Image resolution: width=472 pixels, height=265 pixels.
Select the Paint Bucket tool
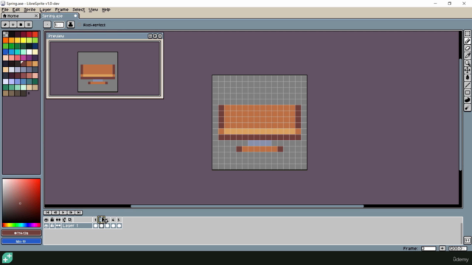(467, 77)
